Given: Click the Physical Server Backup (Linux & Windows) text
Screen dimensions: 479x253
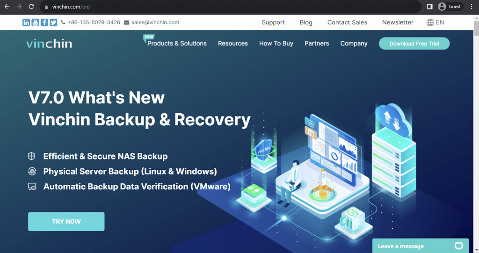Looking at the screenshot, I should pyautogui.click(x=130, y=172).
